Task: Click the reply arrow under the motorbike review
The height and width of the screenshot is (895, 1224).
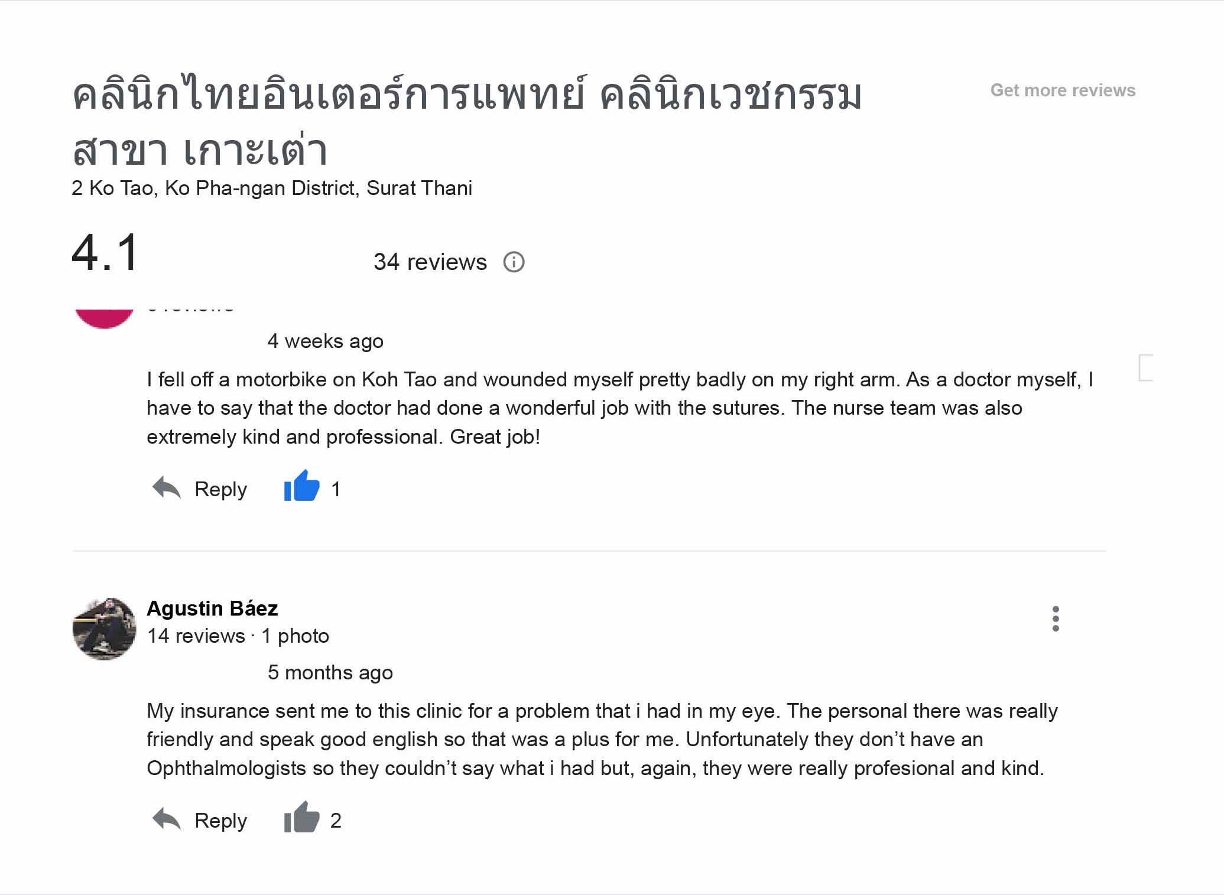Action: coord(167,488)
